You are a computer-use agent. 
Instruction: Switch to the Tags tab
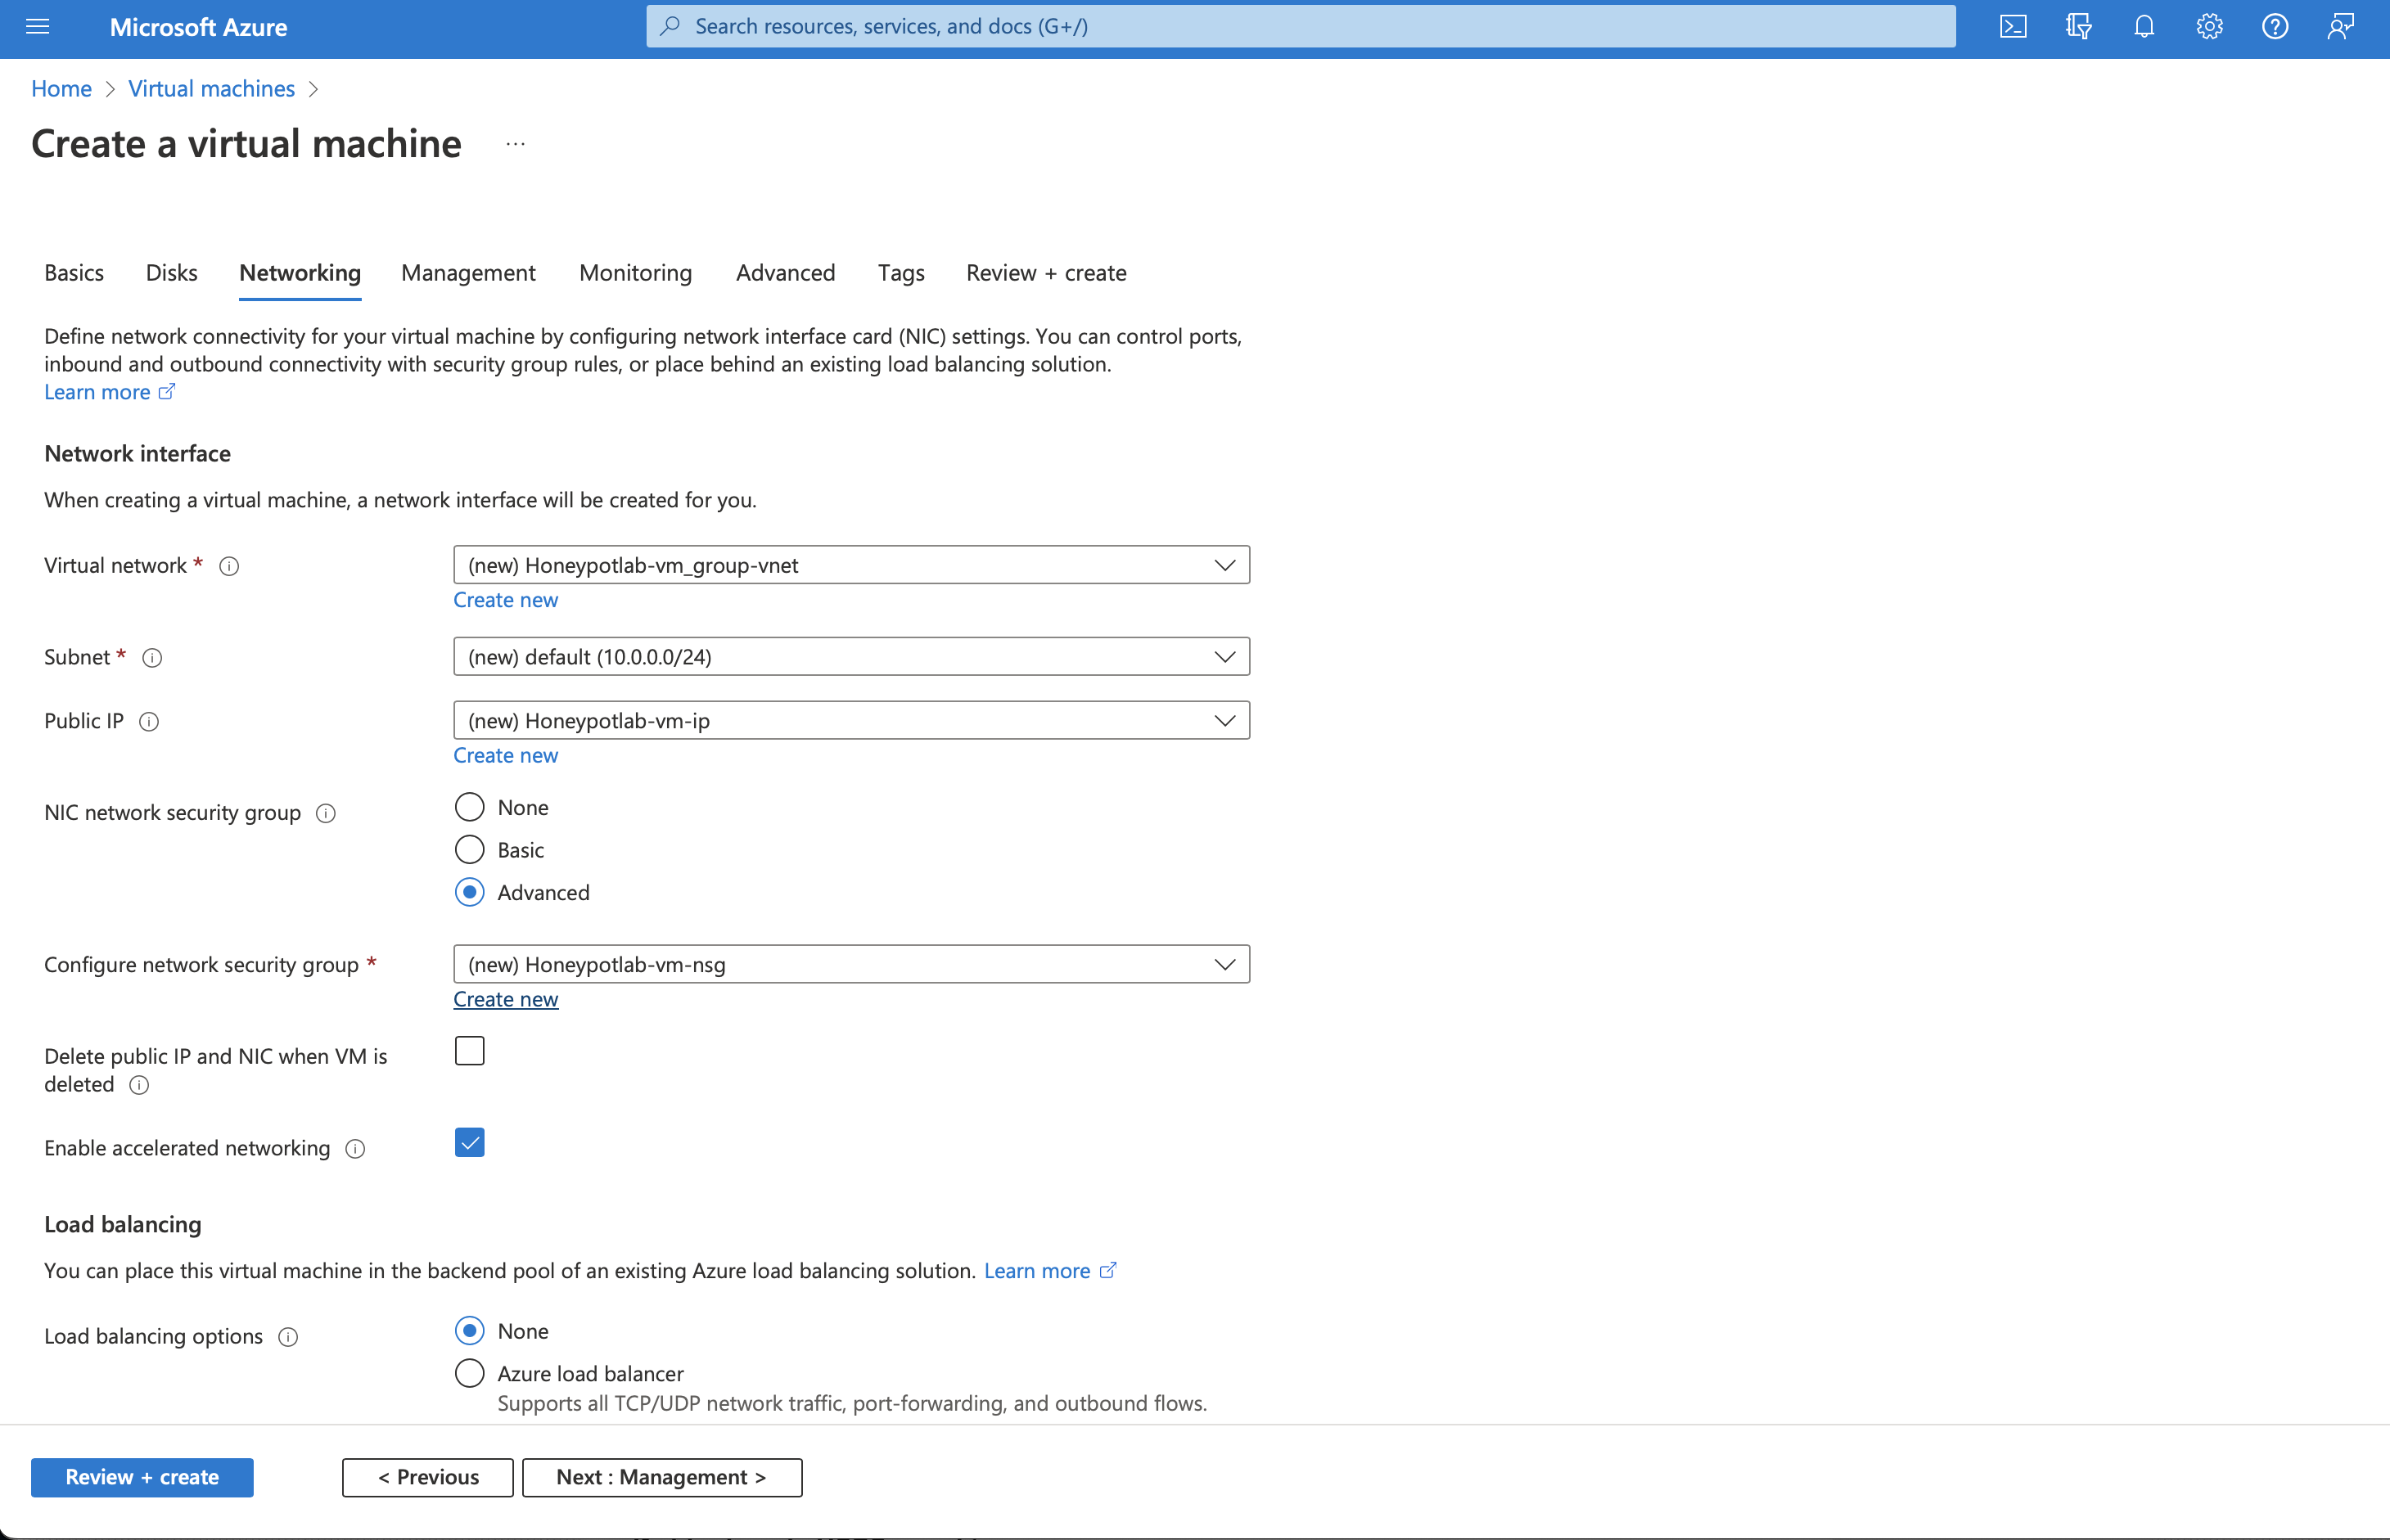pos(901,273)
